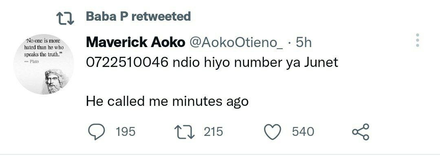The height and width of the screenshot is (157, 440).
Task: Click the 5h timestamp
Action: pyautogui.click(x=304, y=43)
